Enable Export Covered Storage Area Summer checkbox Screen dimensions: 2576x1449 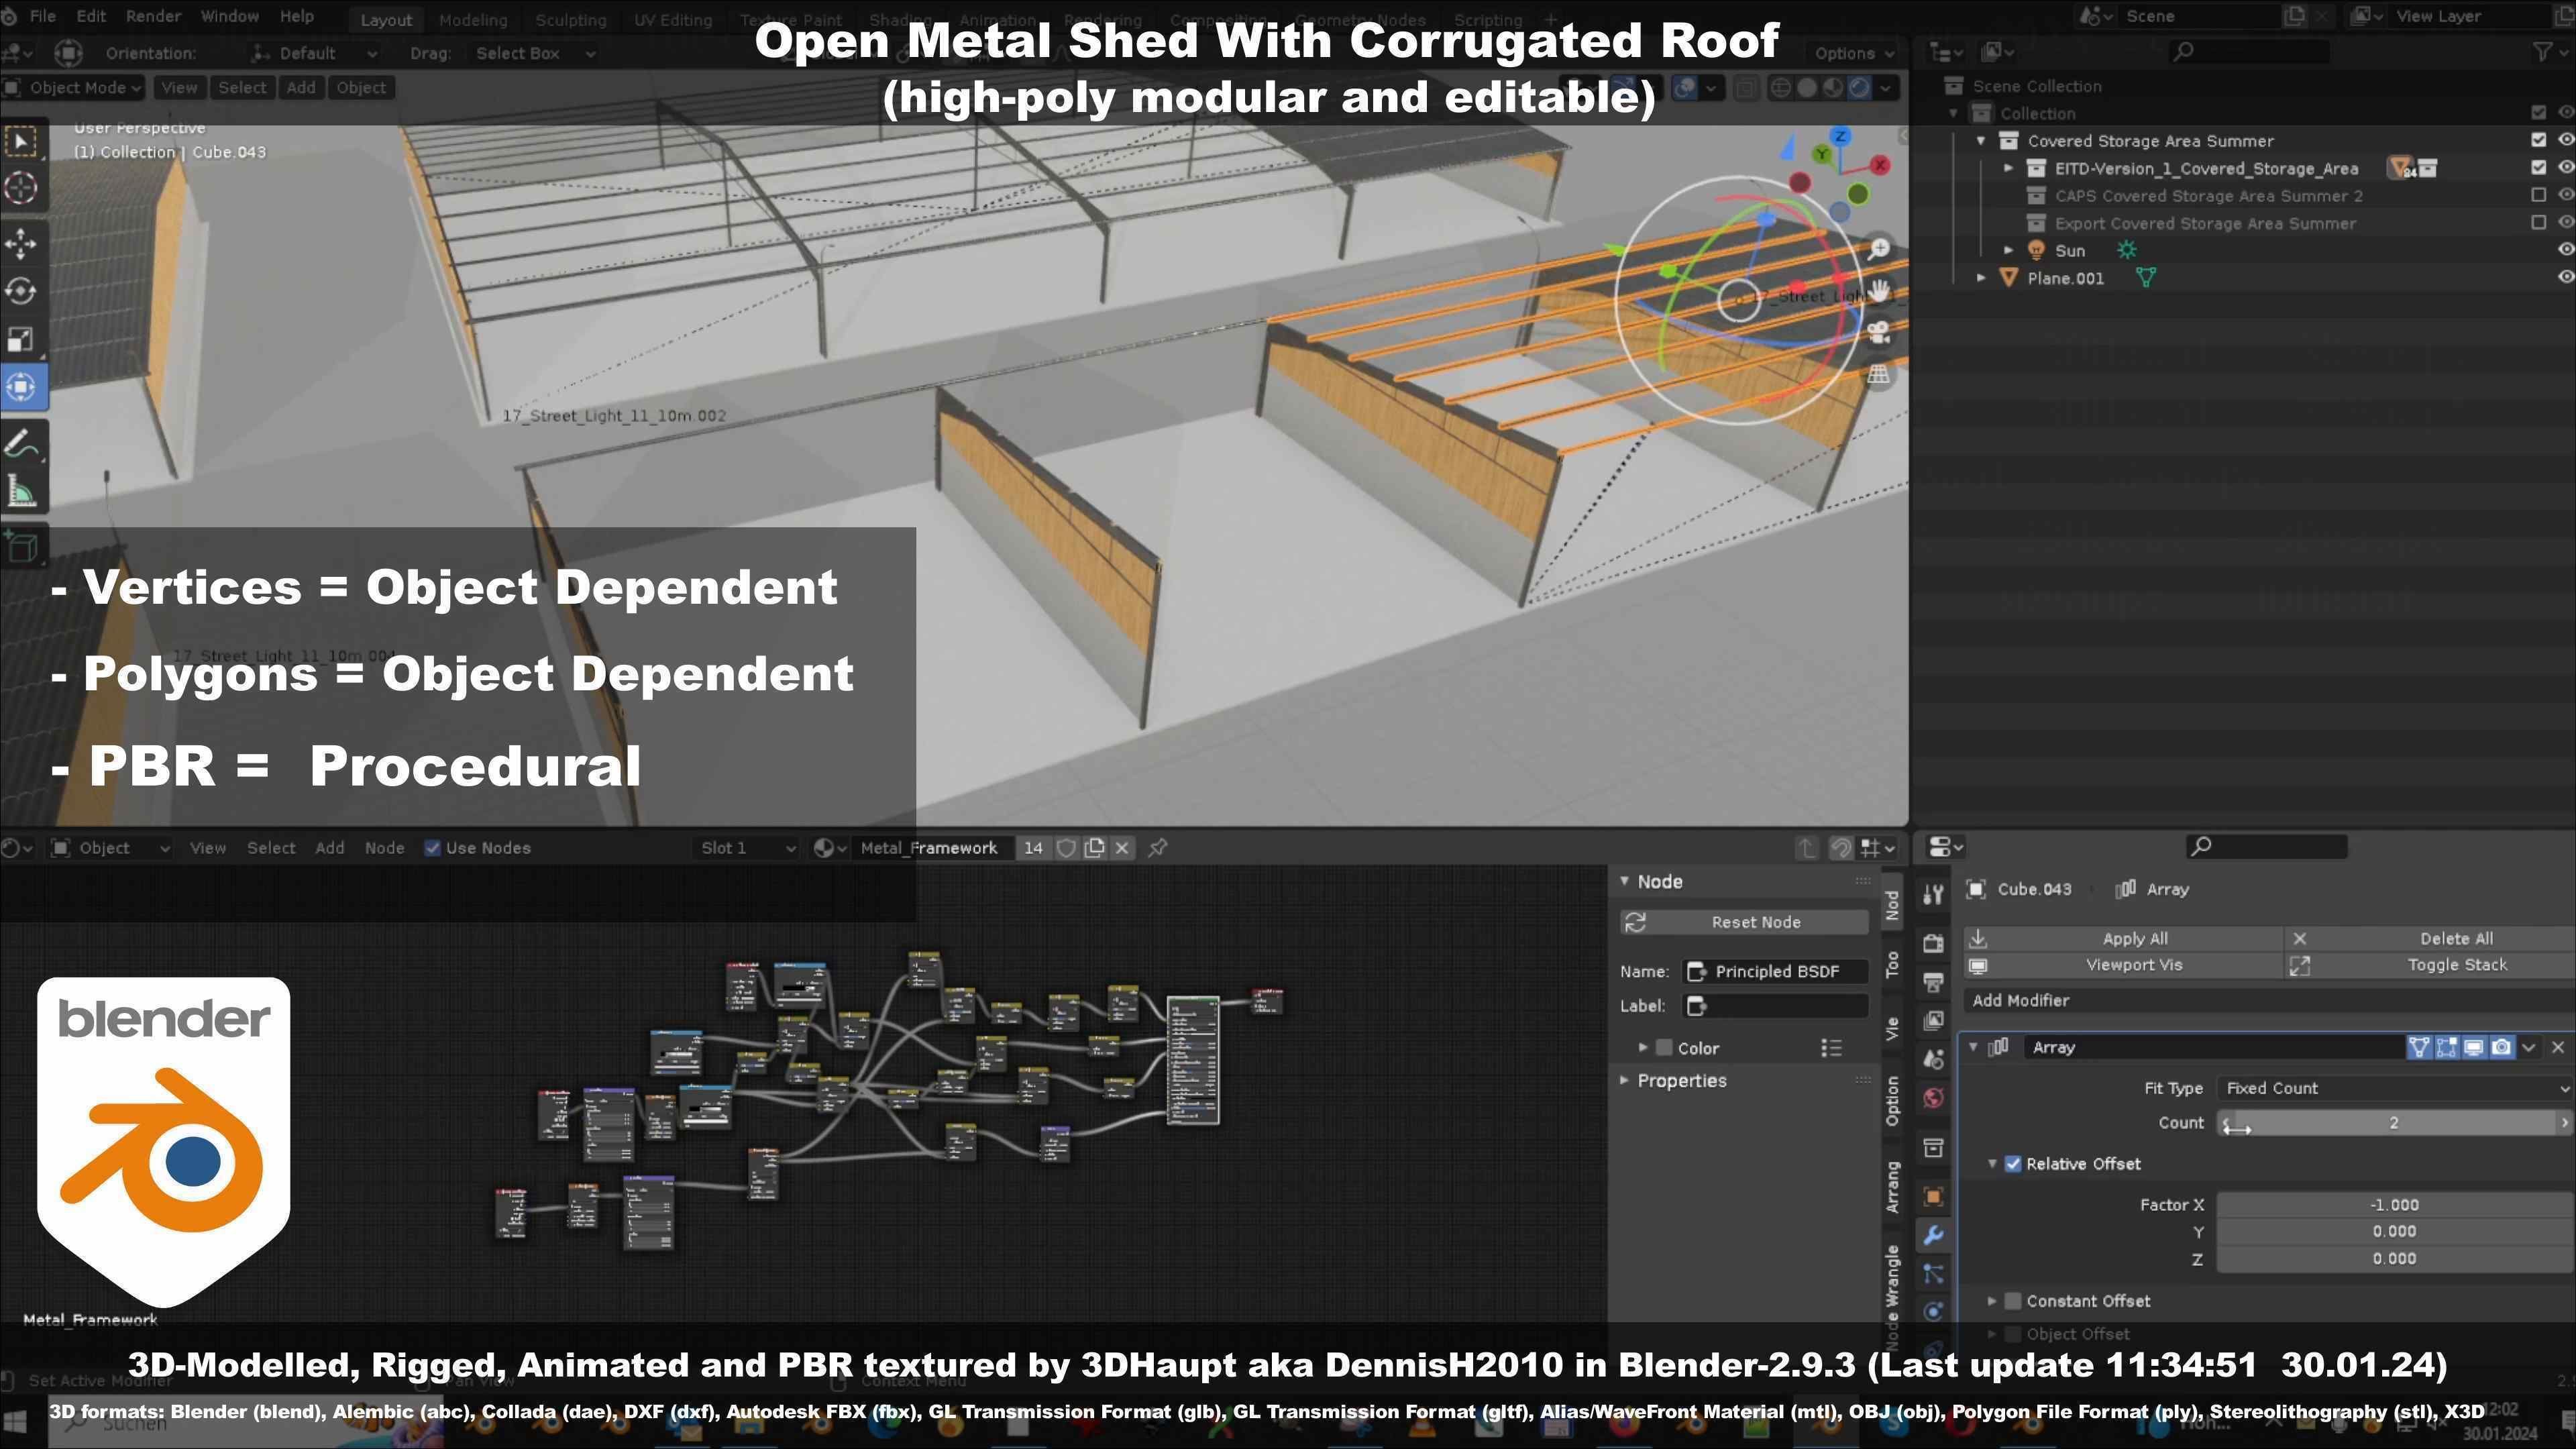point(2538,222)
